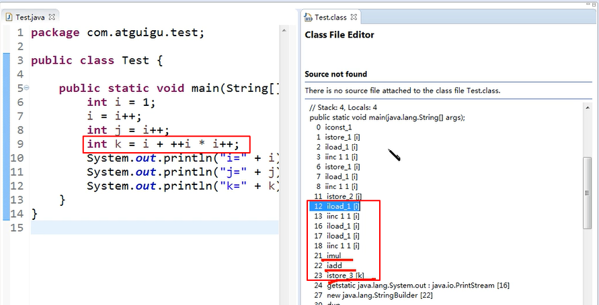The width and height of the screenshot is (599, 305).
Task: Click the bytecode line '3 iinc 1 1 [i]'
Action: tap(337, 157)
